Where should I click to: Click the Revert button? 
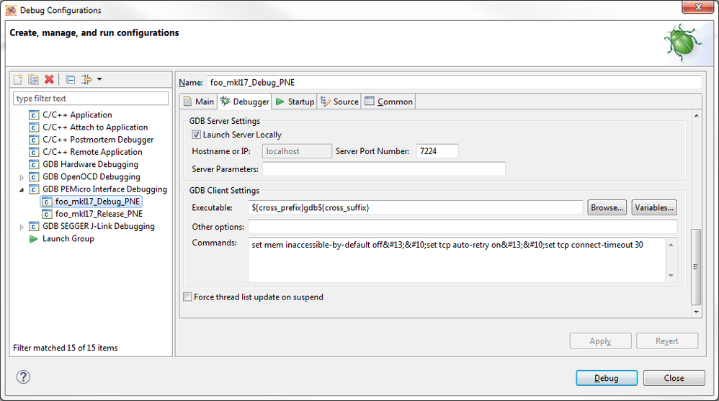click(x=667, y=341)
